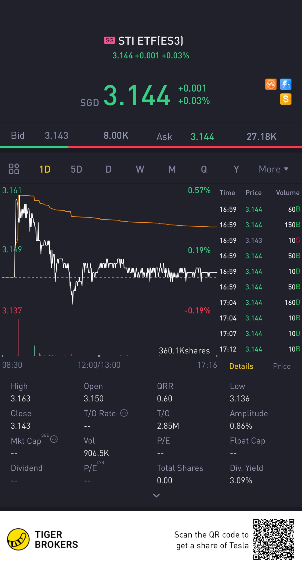
Task: Tap the 360.1Kshares volume label
Action: pyautogui.click(x=184, y=350)
